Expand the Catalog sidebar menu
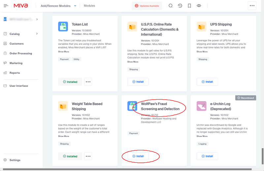264x171 pixels. (x=37, y=34)
